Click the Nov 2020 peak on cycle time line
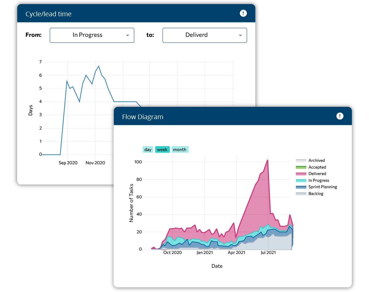This screenshot has width=369, height=292. pyautogui.click(x=98, y=66)
